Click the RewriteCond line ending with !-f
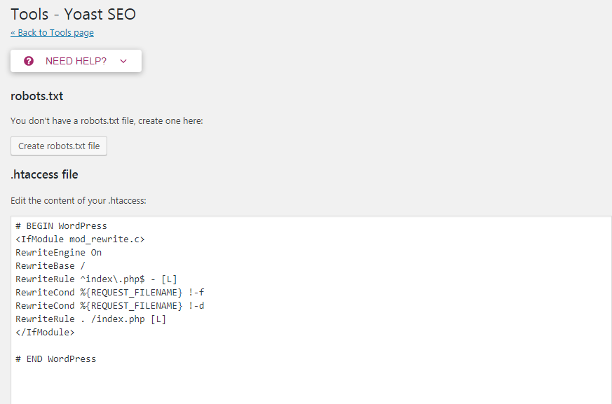This screenshot has width=612, height=404. 109,293
